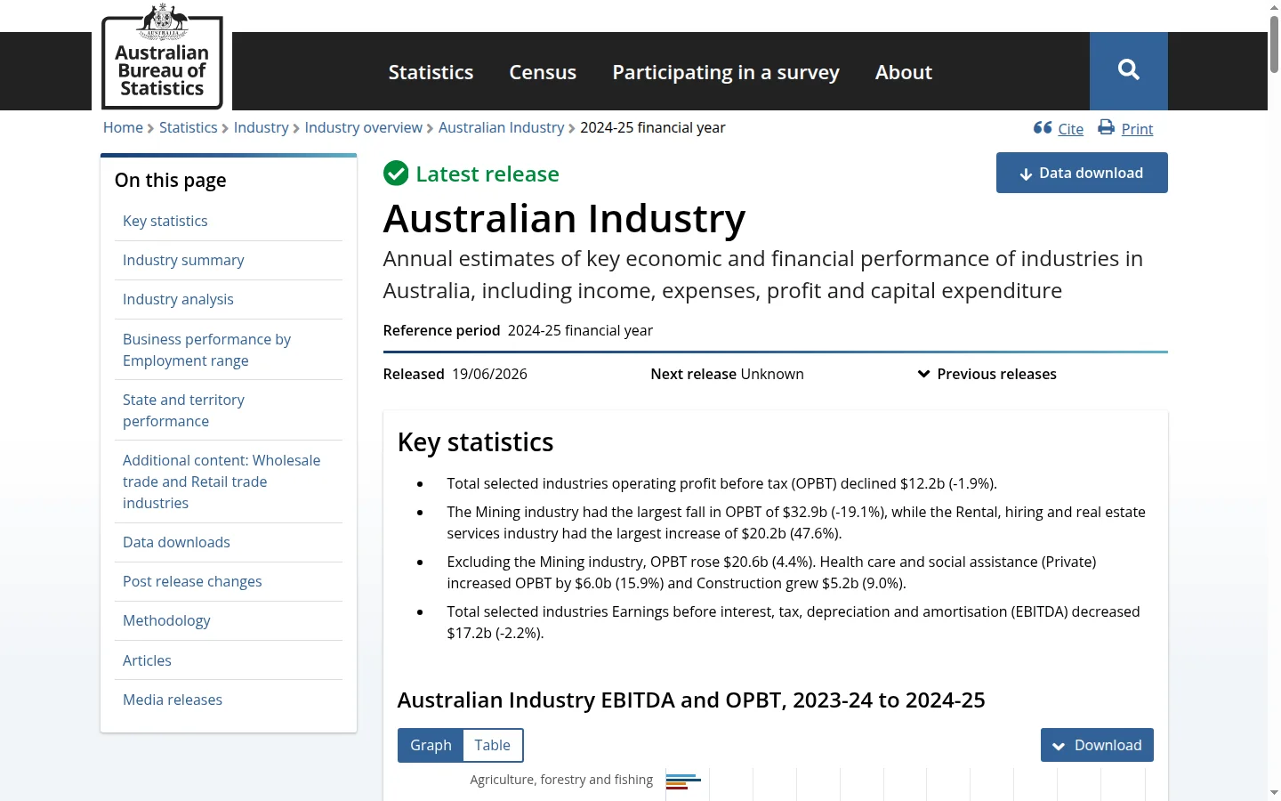This screenshot has height=801, width=1281.
Task: Jump to Data downloads section
Action: 176,542
